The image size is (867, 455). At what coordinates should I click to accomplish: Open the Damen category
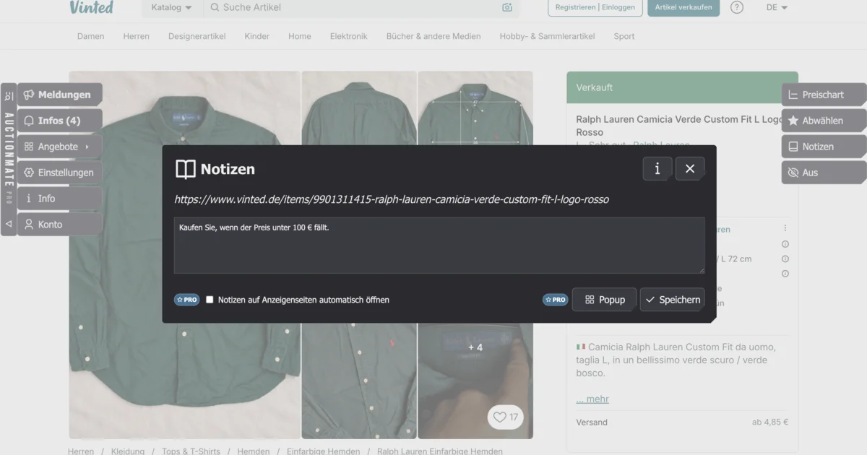point(91,36)
